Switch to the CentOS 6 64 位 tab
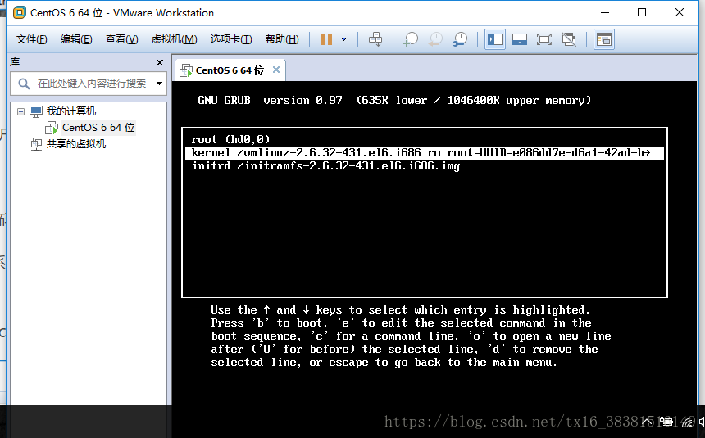Image resolution: width=705 pixels, height=438 pixels. [230, 70]
